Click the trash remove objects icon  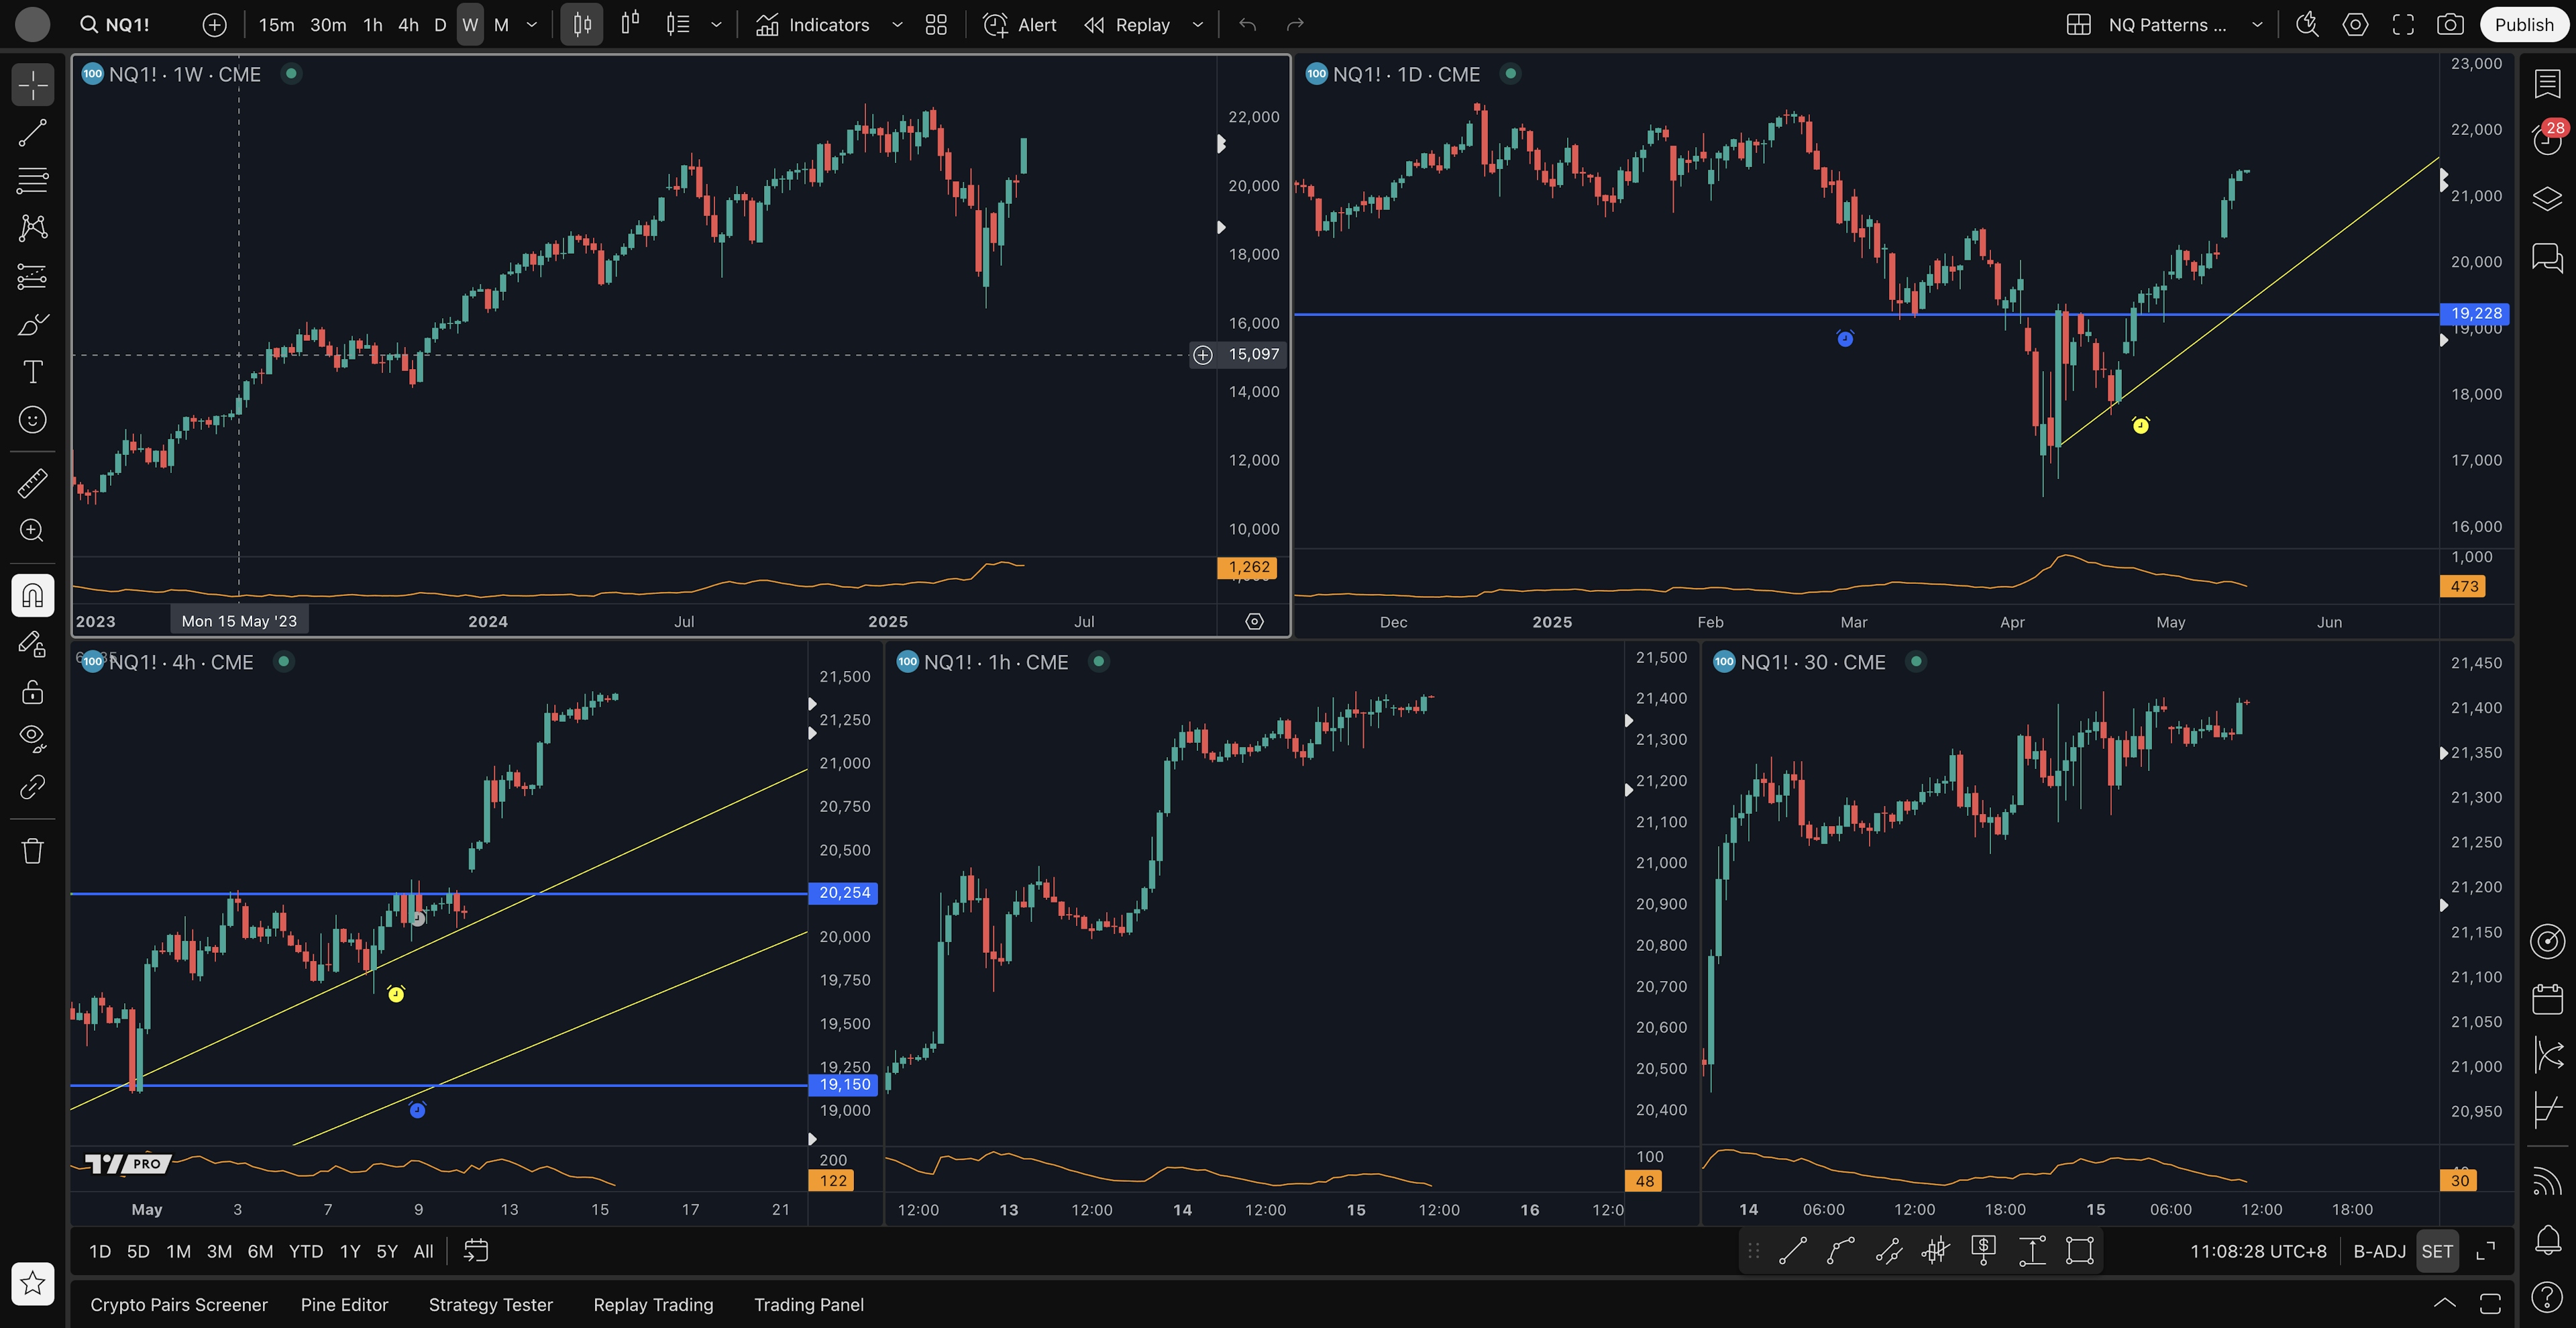(x=32, y=851)
